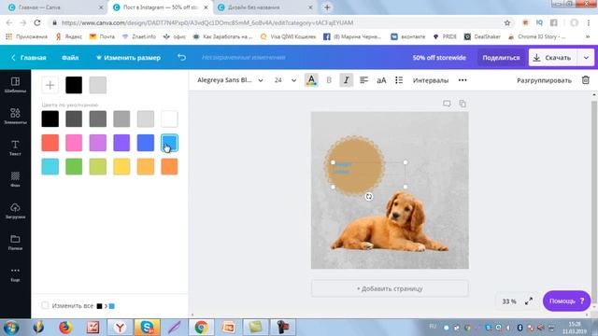Image resolution: width=598 pixels, height=336 pixels.
Task: Open the Файл menu
Action: 70,58
